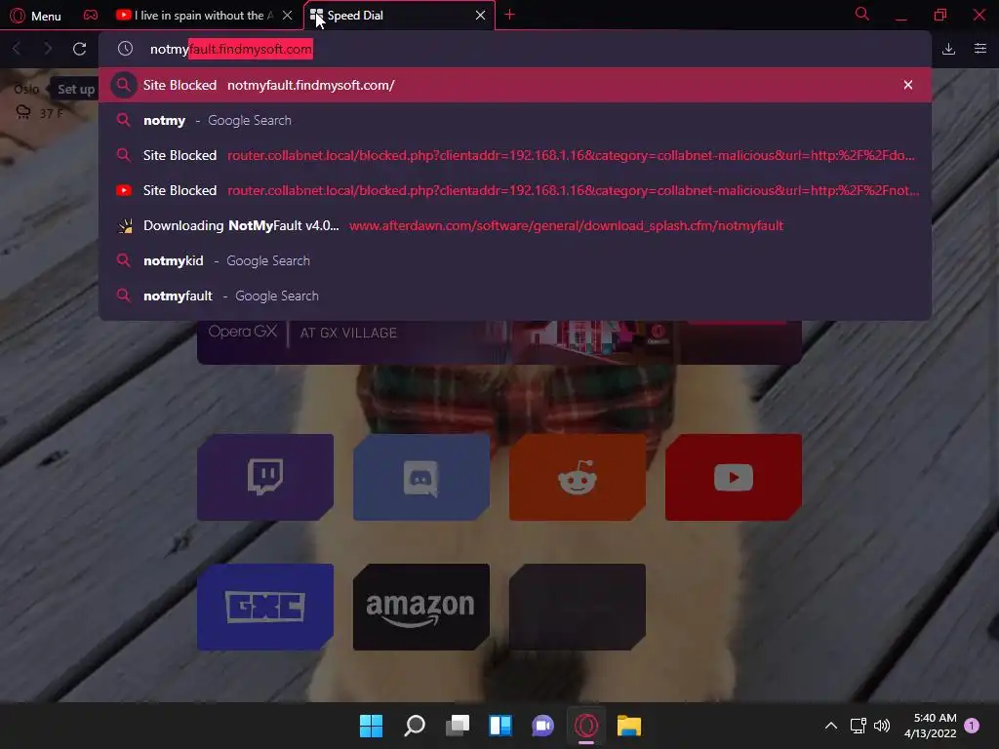Viewport: 999px width, 749px height.
Task: Click the address bar with notmyfault URL
Action: tap(515, 49)
